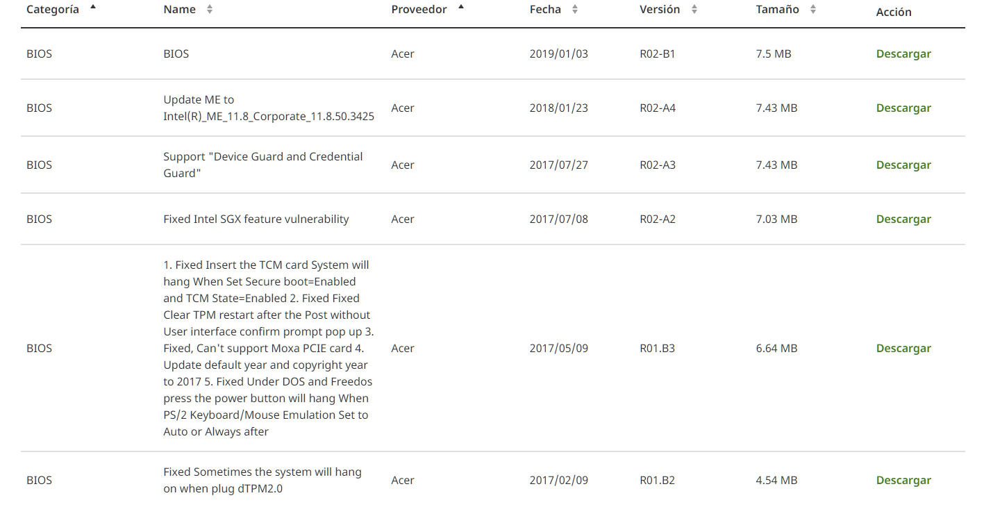Screen dimensions: 984x507
Task: Sort table by Name header text
Action: [179, 10]
